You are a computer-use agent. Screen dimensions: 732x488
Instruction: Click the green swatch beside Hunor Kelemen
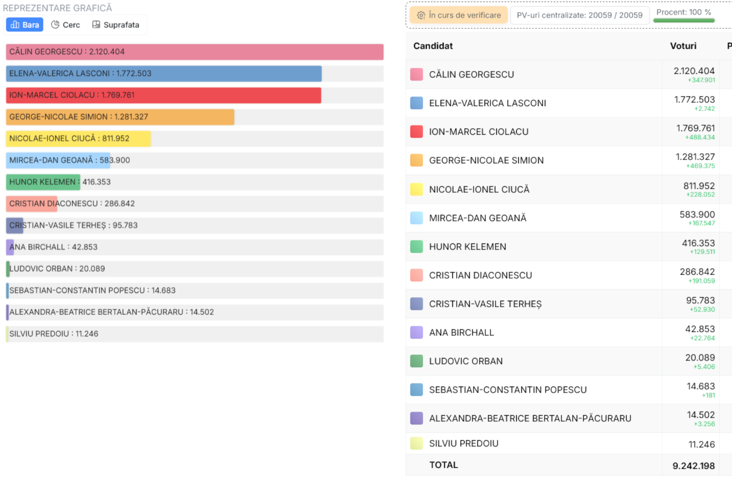pyautogui.click(x=417, y=247)
